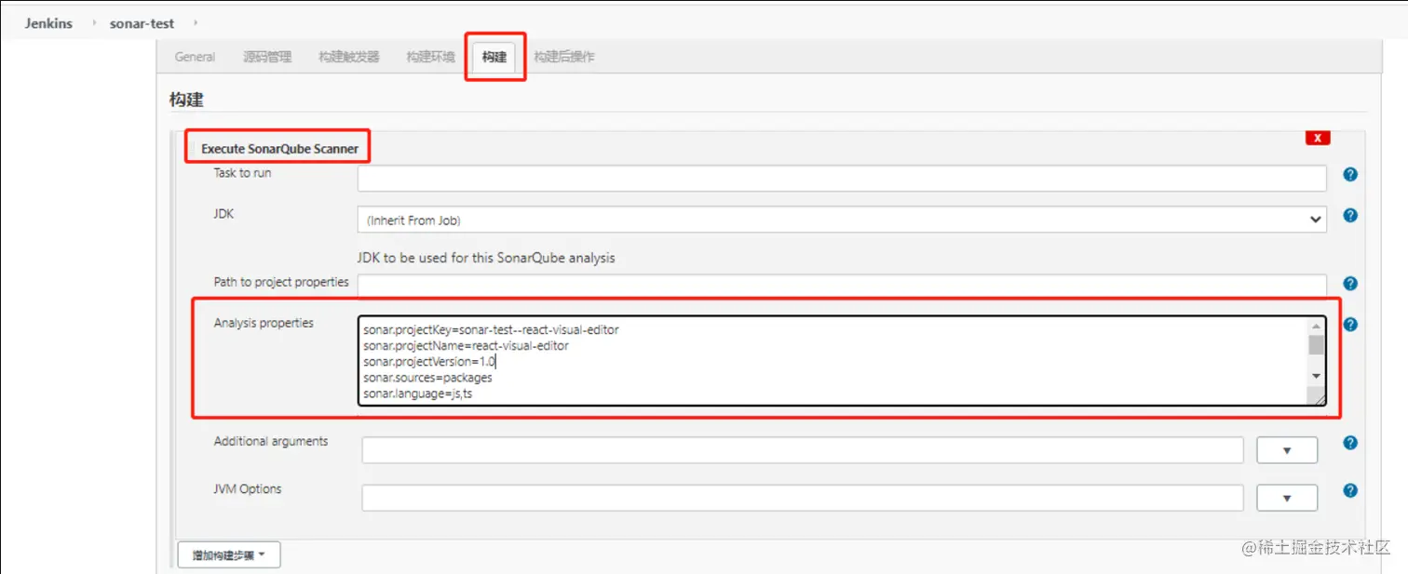
Task: Click the sonar.projectName=react-visual-editor line
Action: click(466, 345)
